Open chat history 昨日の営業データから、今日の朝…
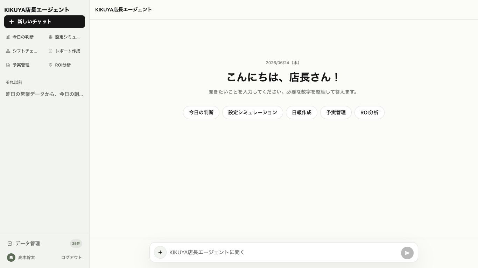The width and height of the screenshot is (478, 268). click(x=44, y=94)
